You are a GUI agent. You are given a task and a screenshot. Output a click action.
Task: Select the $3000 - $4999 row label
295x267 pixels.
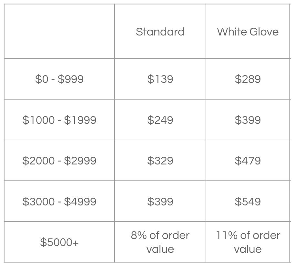59,202
